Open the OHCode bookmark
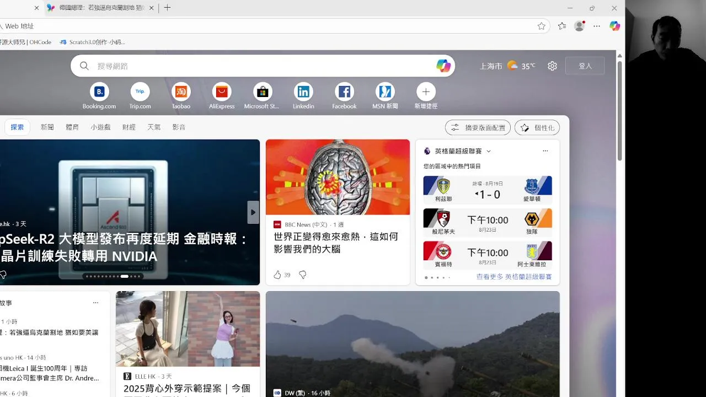The width and height of the screenshot is (706, 397). 25,42
